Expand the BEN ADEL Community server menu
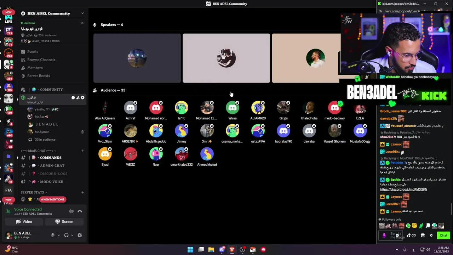The height and width of the screenshot is (255, 453). (x=82, y=13)
